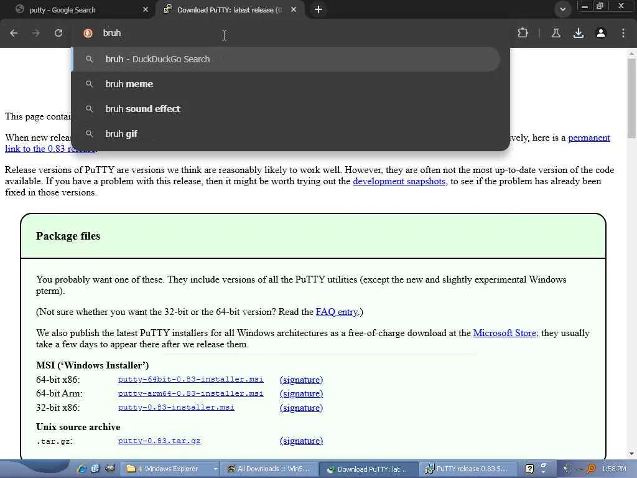Reload the page with the refresh icon
Image resolution: width=637 pixels, height=478 pixels.
click(58, 33)
